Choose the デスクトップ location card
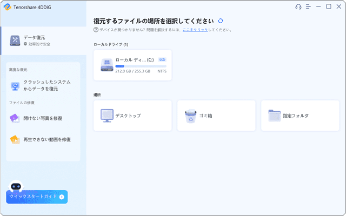This screenshot has width=346, height=216. [132, 116]
